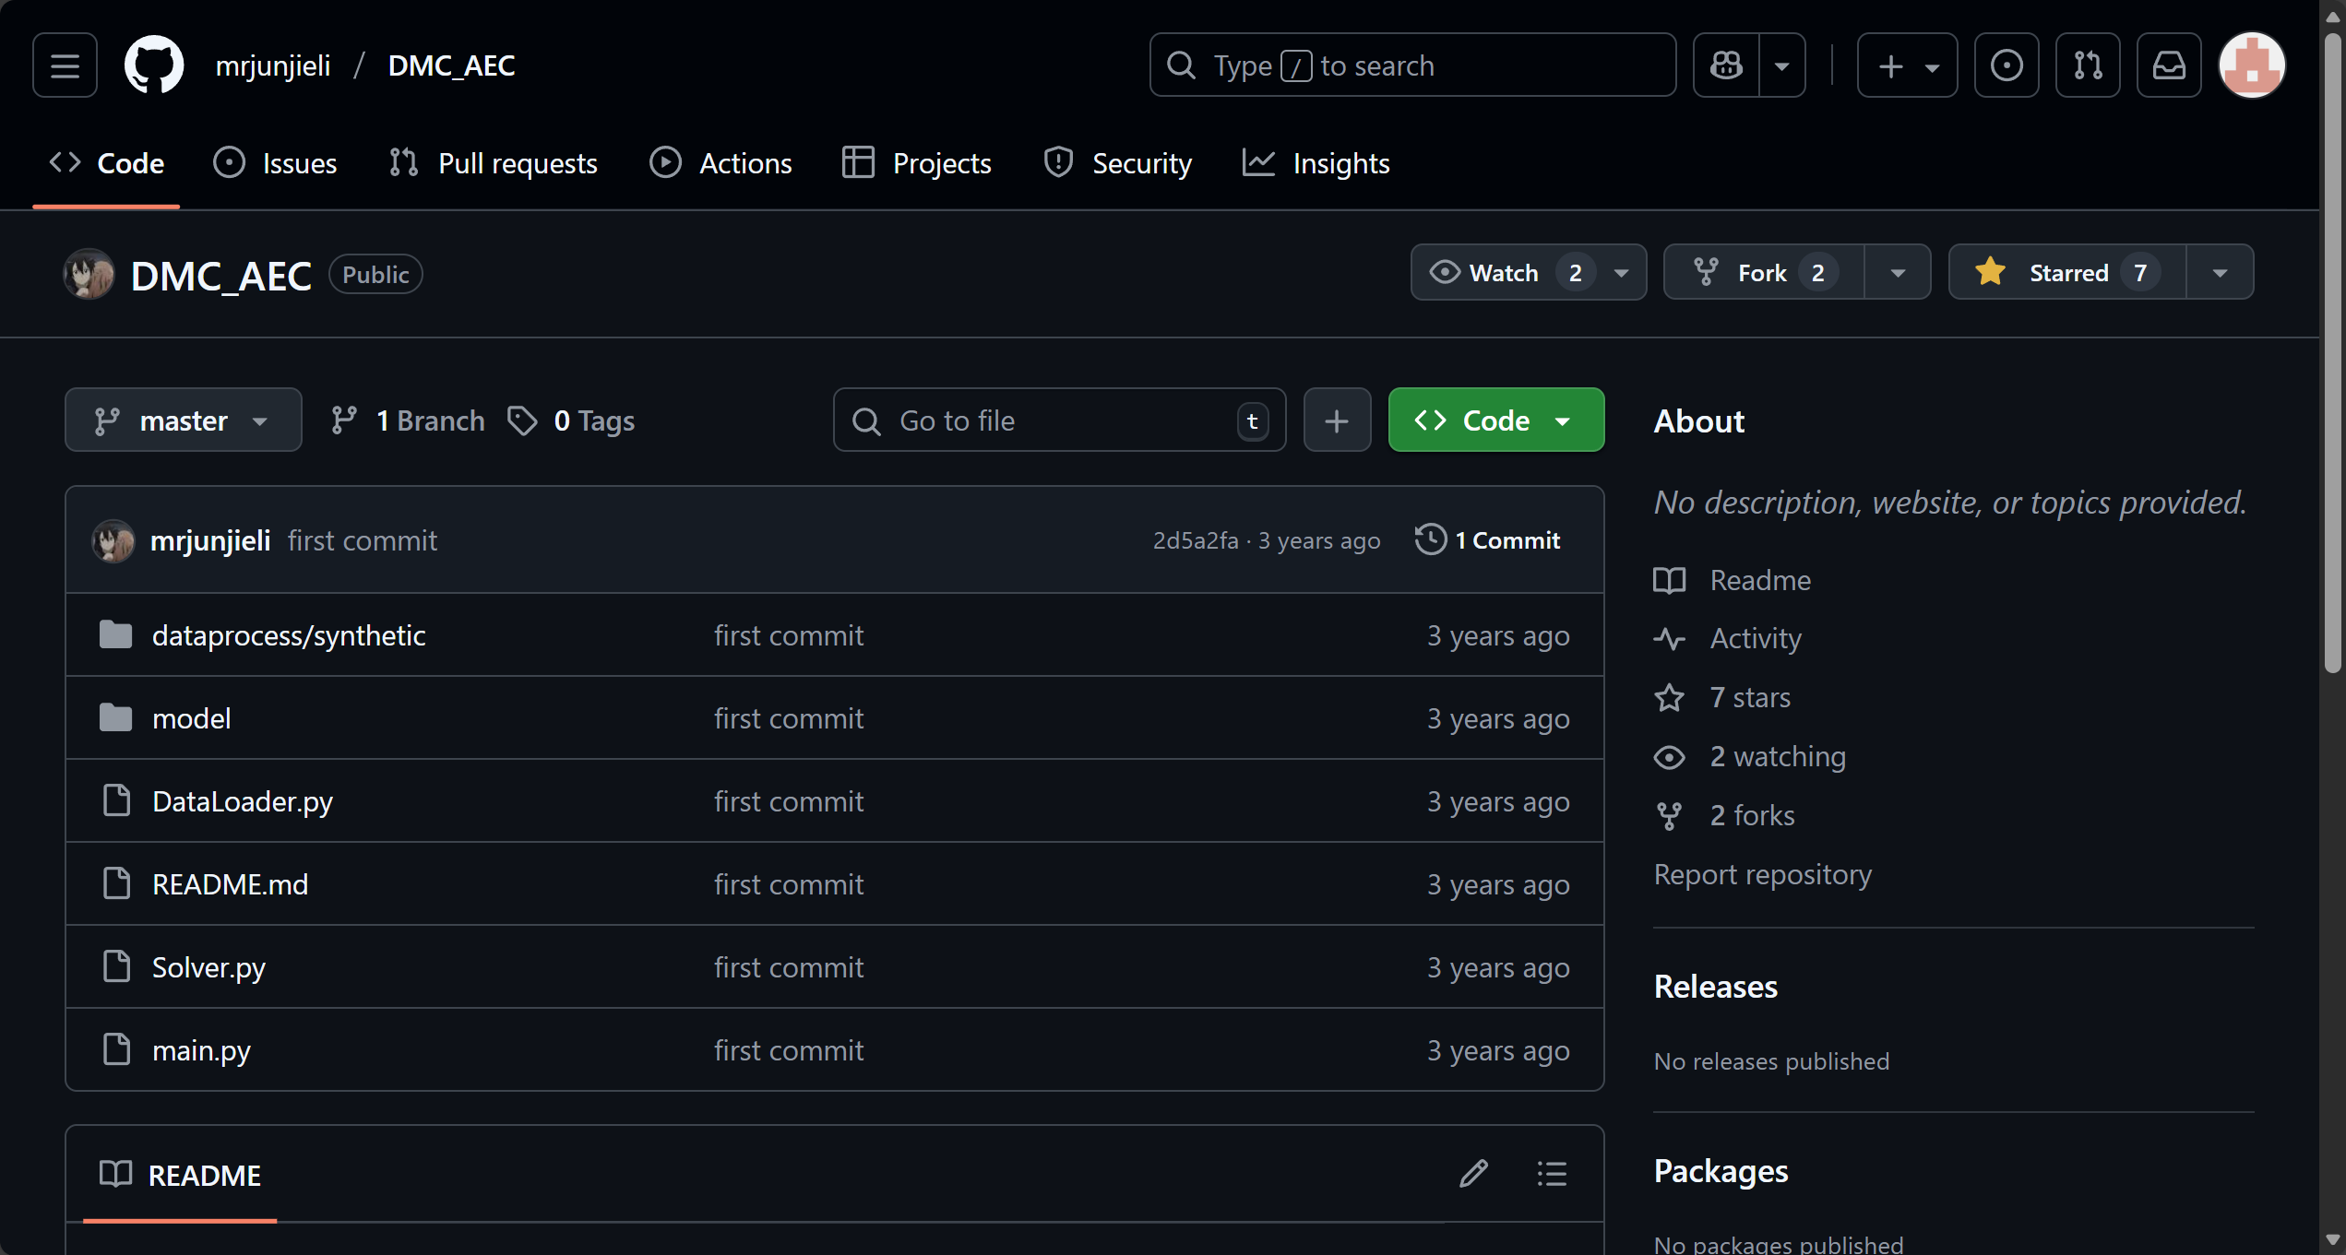Open the 1 Commit history link
Image resolution: width=2346 pixels, height=1255 pixels.
click(1488, 540)
